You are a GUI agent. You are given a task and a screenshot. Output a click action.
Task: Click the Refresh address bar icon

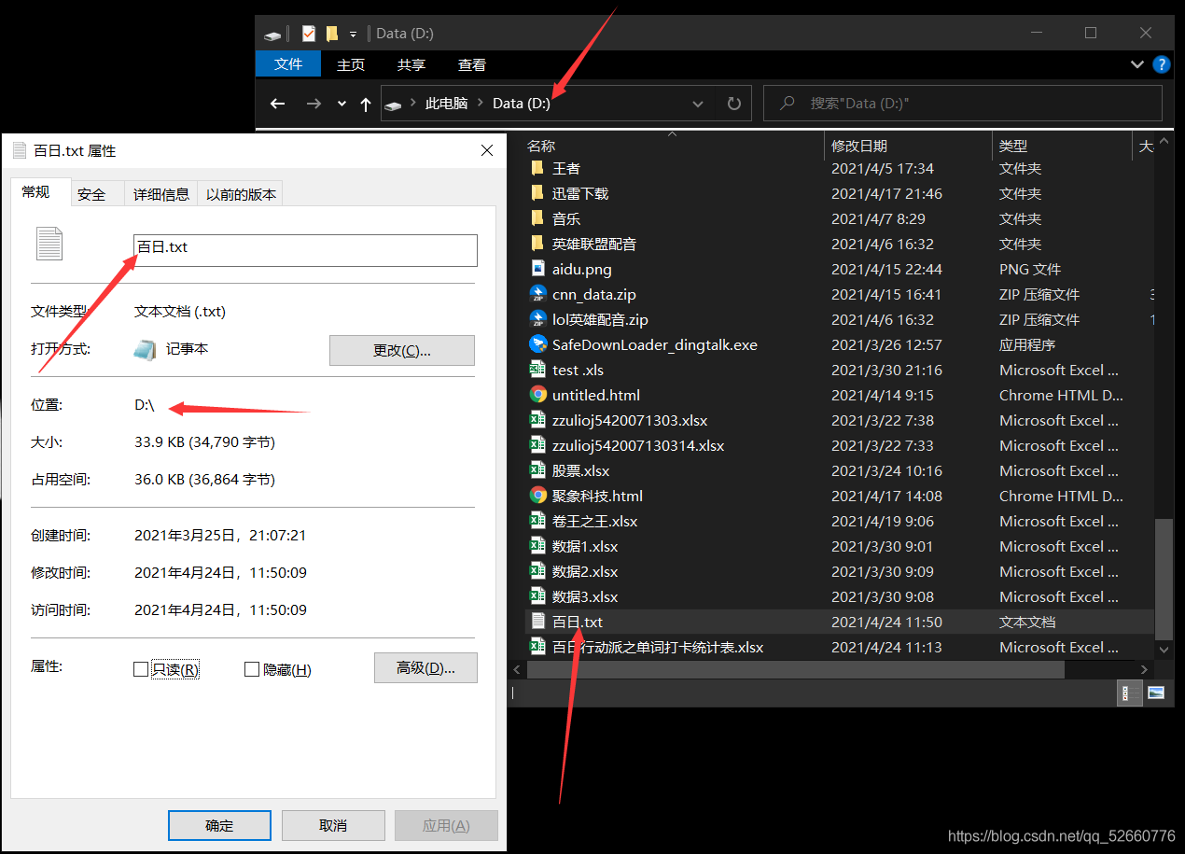(x=734, y=104)
